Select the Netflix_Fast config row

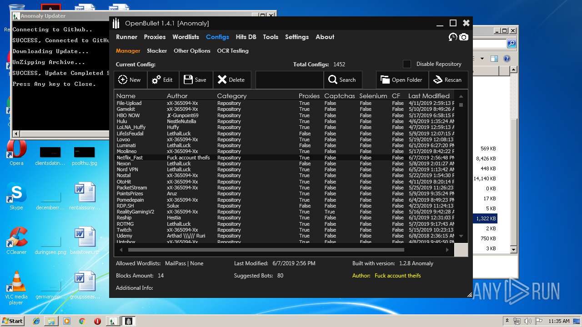click(285, 158)
